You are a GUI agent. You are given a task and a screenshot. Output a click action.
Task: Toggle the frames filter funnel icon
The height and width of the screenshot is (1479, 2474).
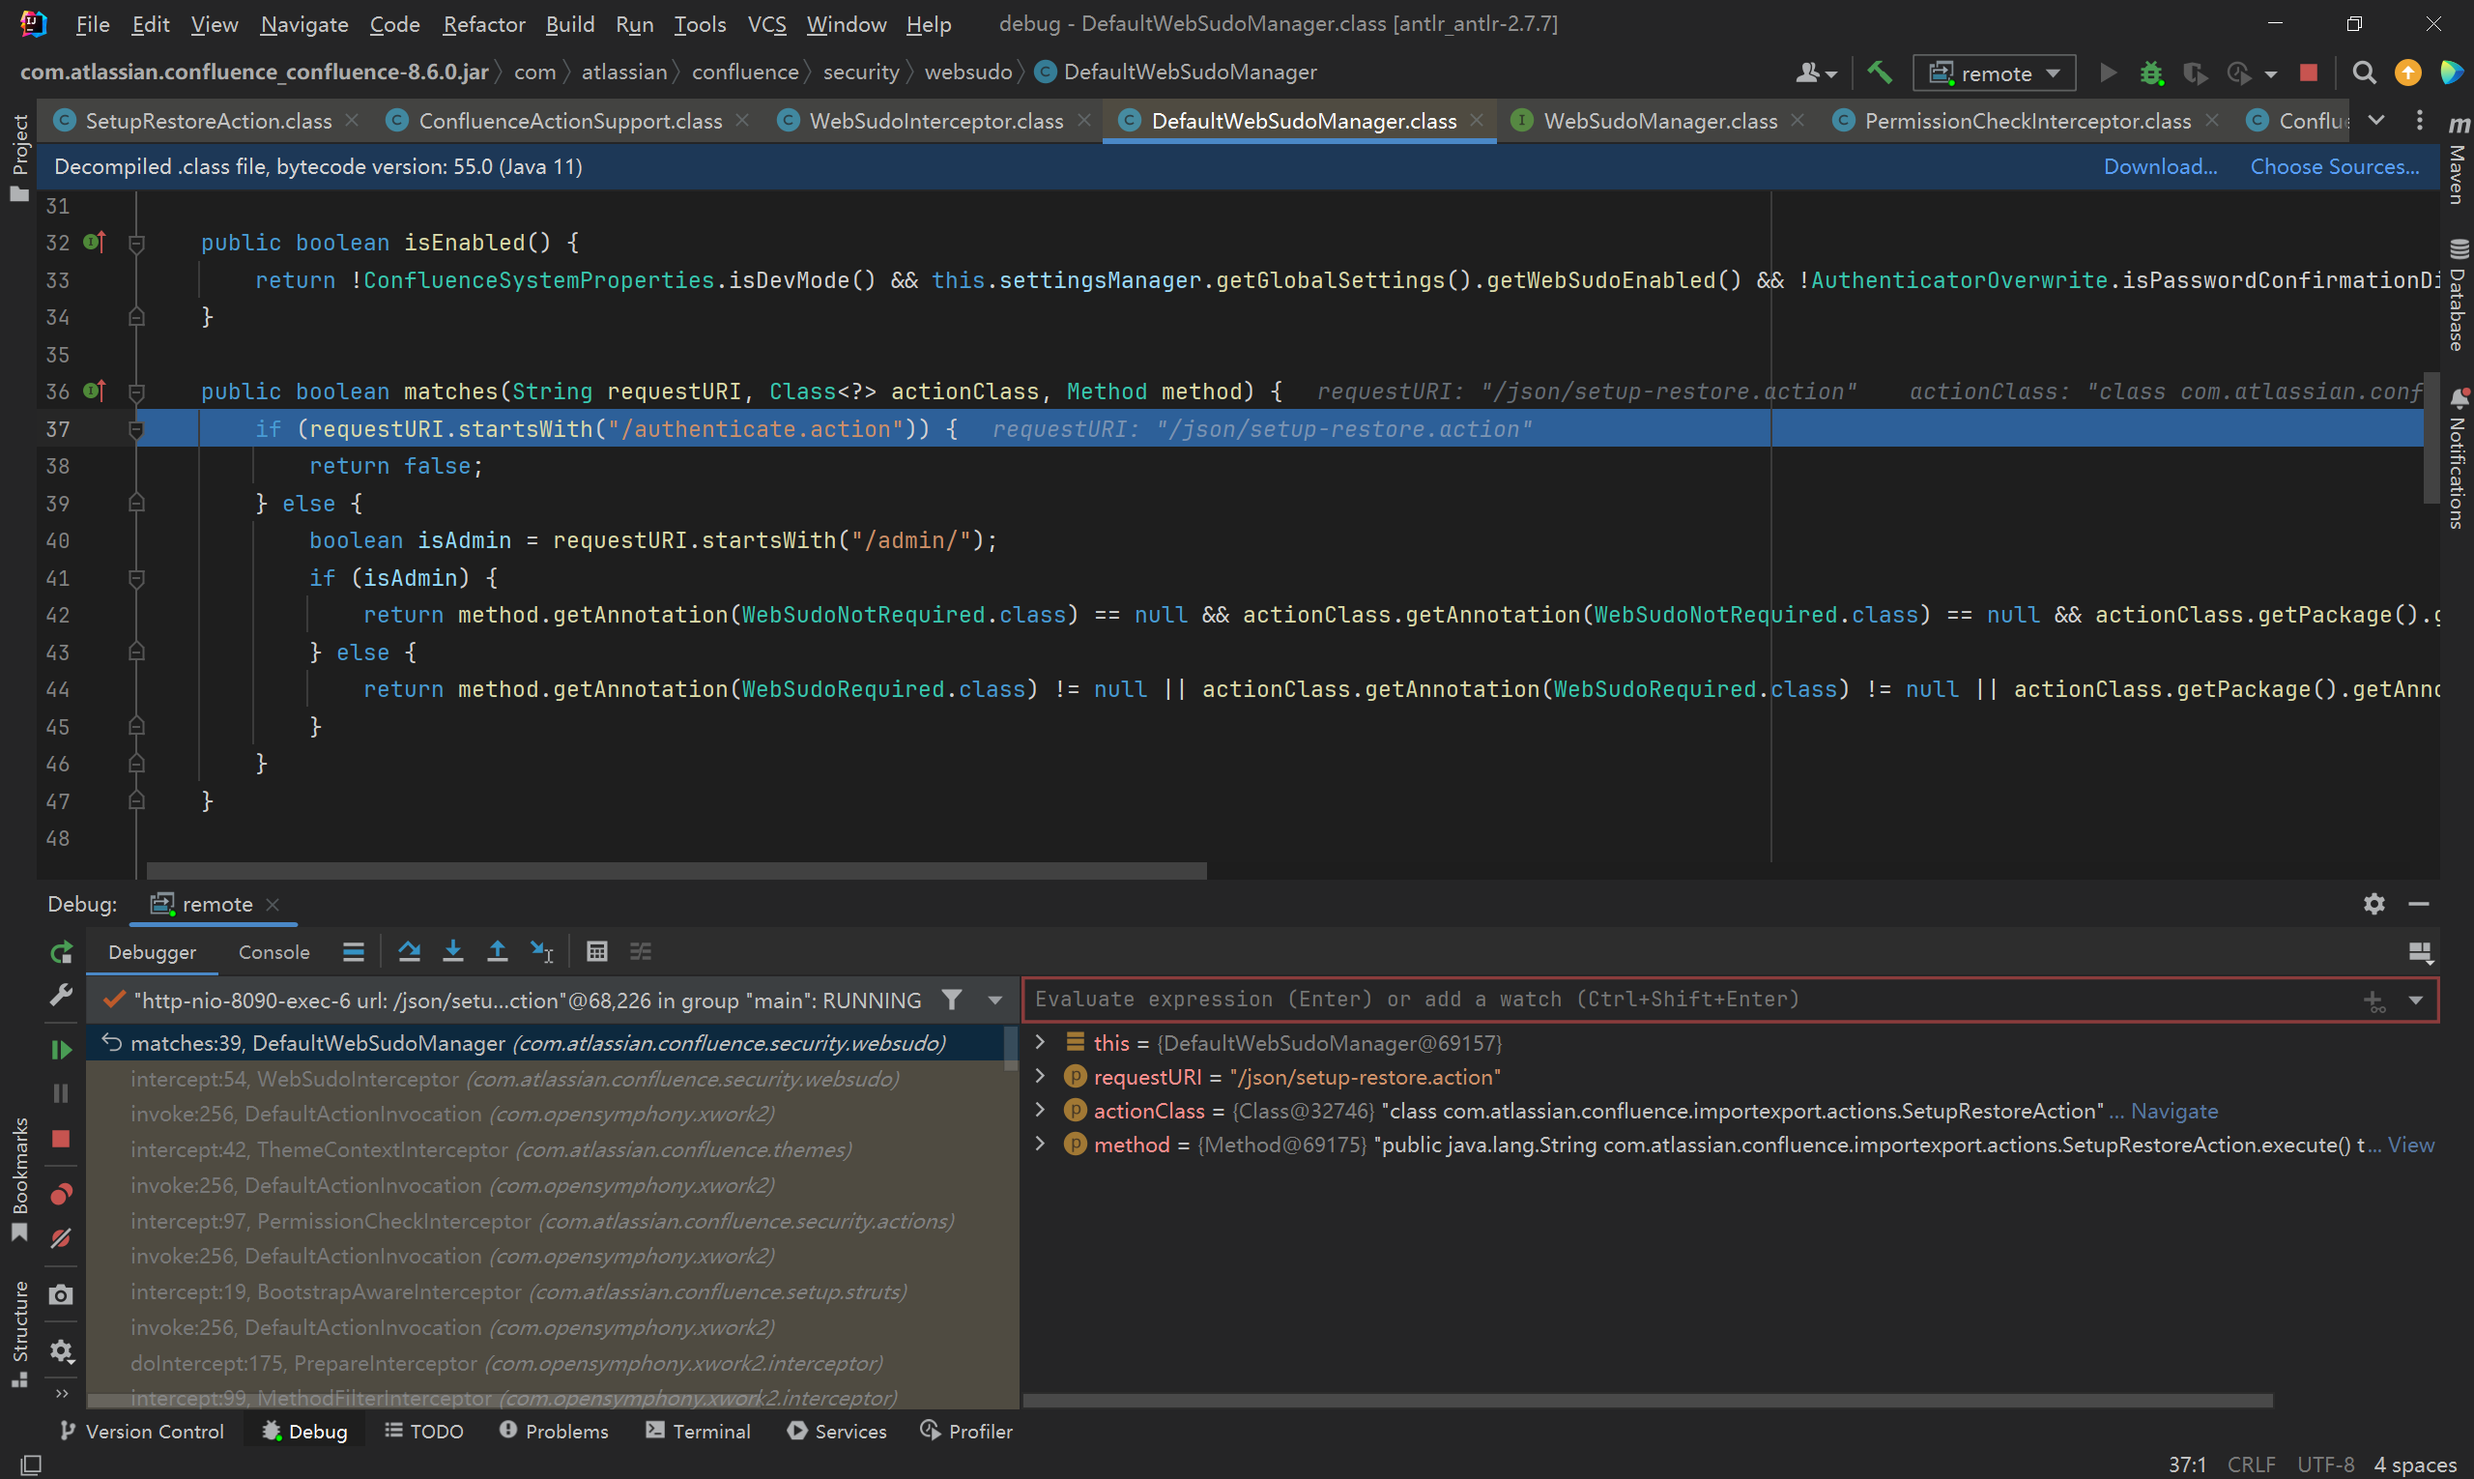tap(952, 1000)
